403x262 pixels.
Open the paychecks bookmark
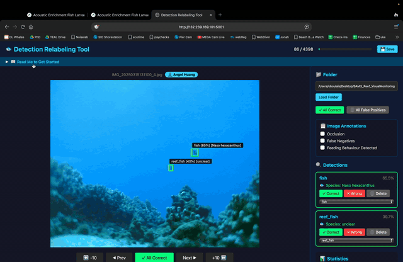(159, 37)
